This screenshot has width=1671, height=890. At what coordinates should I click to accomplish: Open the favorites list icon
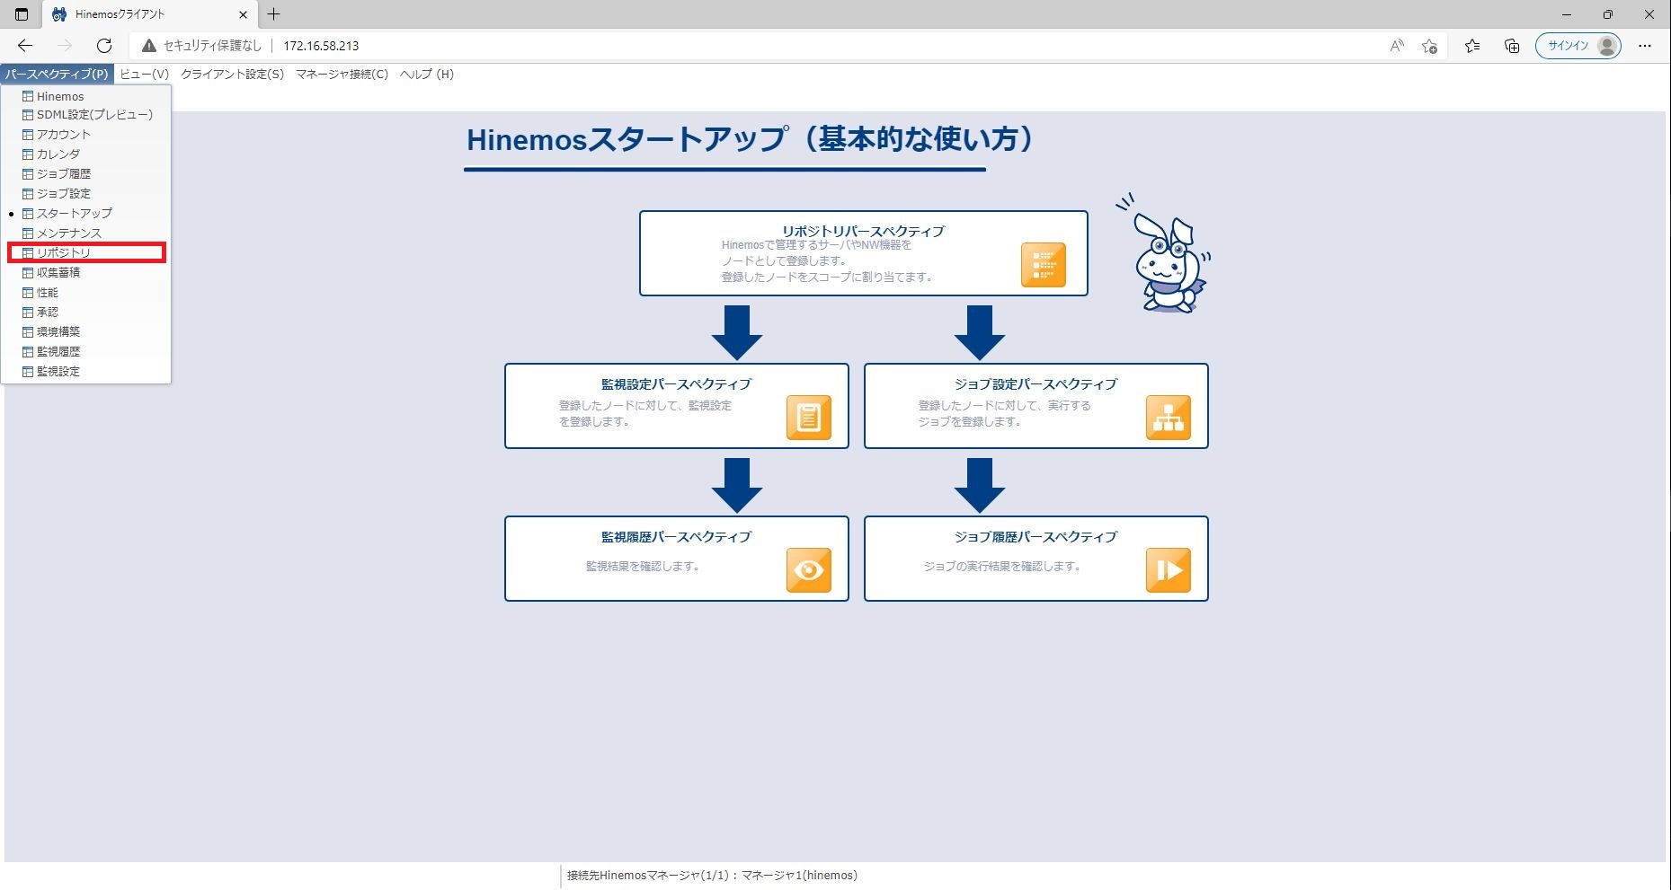(1471, 45)
